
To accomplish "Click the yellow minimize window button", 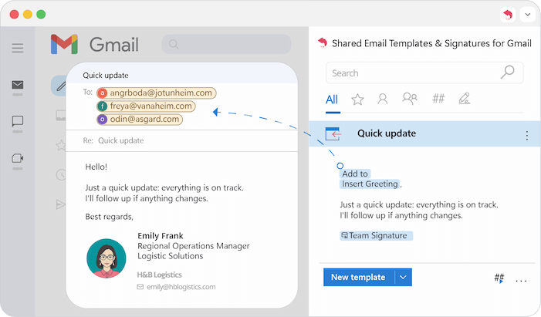I will 28,15.
